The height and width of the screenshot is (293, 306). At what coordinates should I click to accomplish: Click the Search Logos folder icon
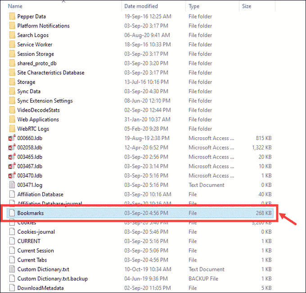[12, 35]
